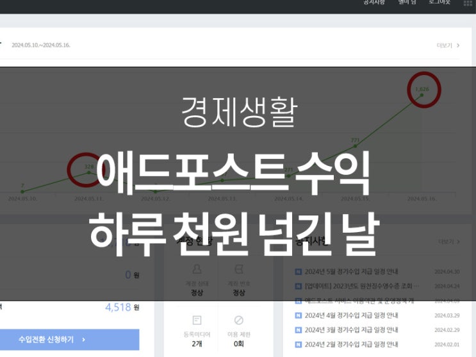
Task: Click the 수입전환 신청하기 button
Action: tap(70, 340)
